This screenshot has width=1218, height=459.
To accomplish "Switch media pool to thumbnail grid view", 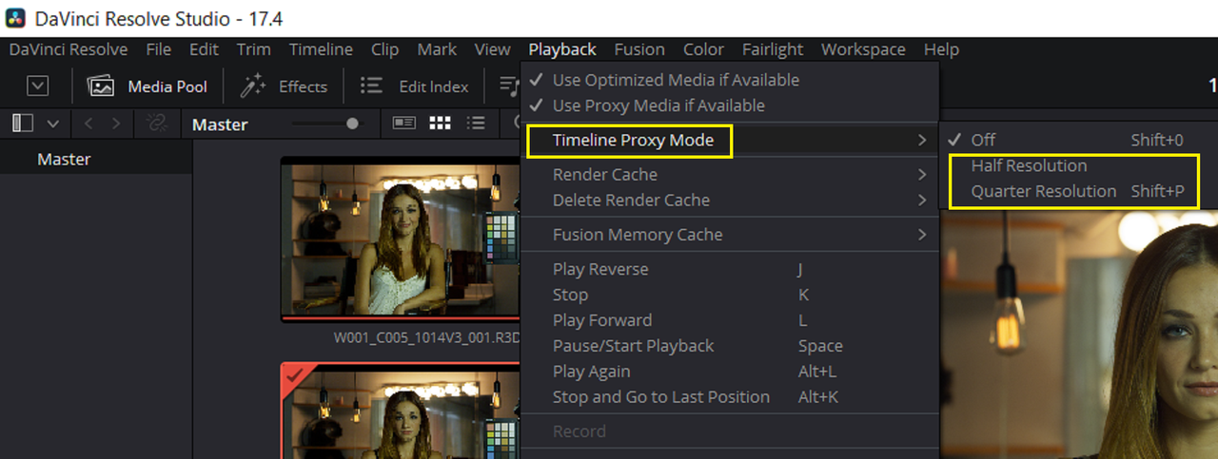I will tap(440, 124).
